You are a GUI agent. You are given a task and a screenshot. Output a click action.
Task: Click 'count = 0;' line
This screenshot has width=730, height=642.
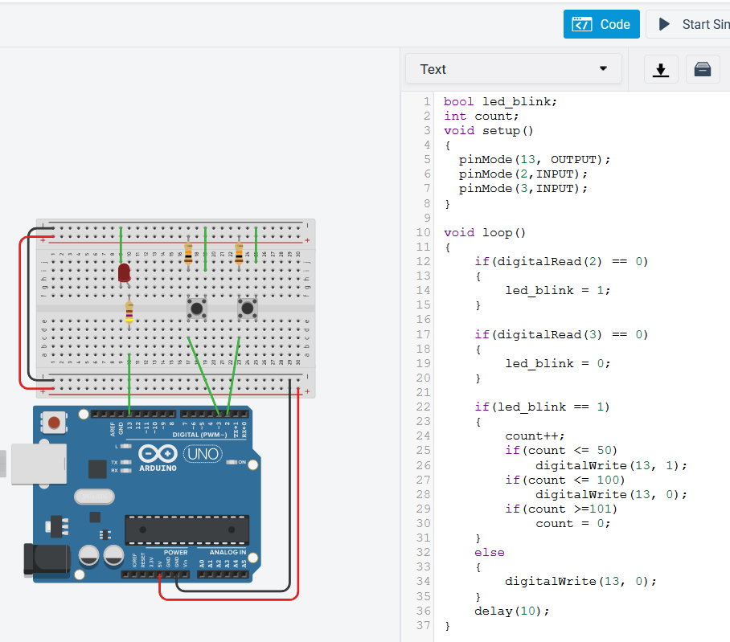(x=572, y=523)
